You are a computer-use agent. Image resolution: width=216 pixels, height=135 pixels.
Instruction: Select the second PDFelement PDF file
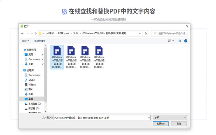(71, 57)
